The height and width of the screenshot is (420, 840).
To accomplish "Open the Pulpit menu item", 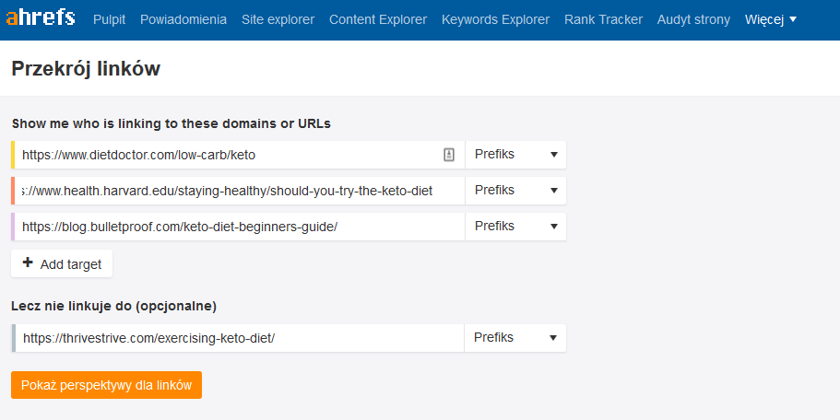I will click(109, 19).
